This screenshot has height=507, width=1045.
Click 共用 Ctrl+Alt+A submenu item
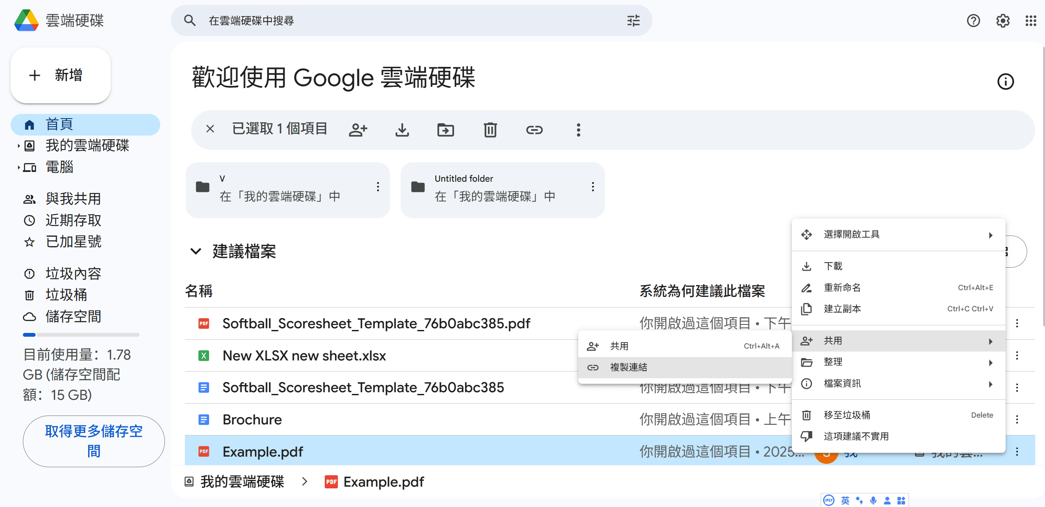pyautogui.click(x=685, y=346)
